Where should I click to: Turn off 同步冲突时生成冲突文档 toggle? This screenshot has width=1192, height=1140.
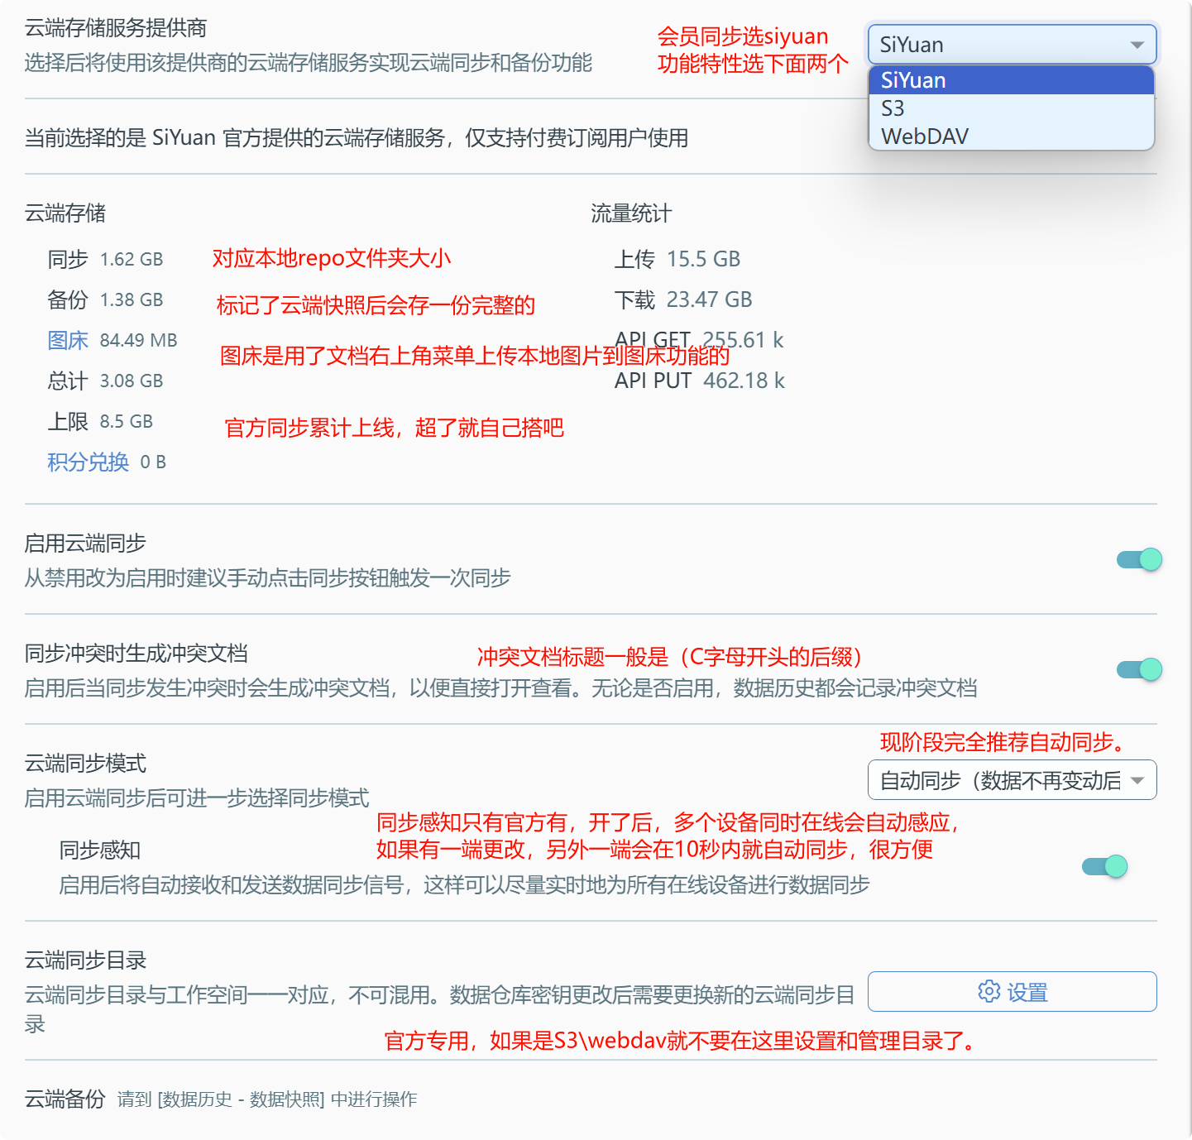click(1139, 670)
